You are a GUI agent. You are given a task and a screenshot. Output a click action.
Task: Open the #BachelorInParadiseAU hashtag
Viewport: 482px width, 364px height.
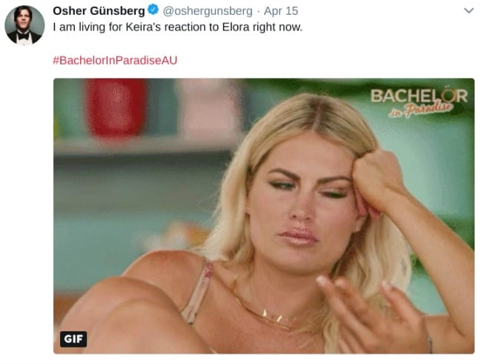point(115,60)
